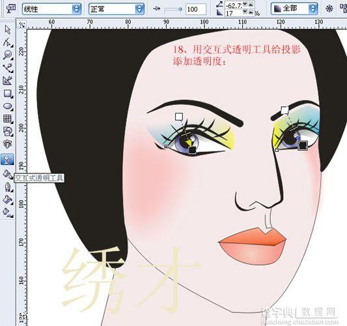This screenshot has width=347, height=326.
Task: Click the Interactive Transparency tool
Action: [x=7, y=159]
